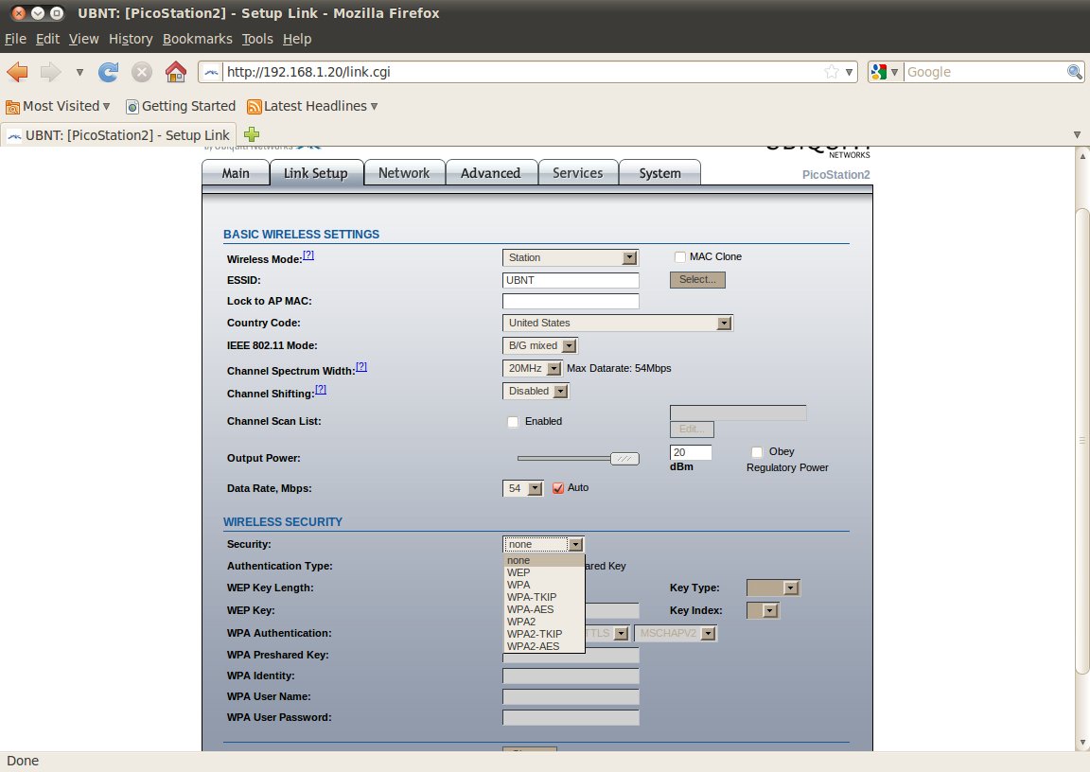Enable the Channel Scan List checkbox

pos(513,422)
